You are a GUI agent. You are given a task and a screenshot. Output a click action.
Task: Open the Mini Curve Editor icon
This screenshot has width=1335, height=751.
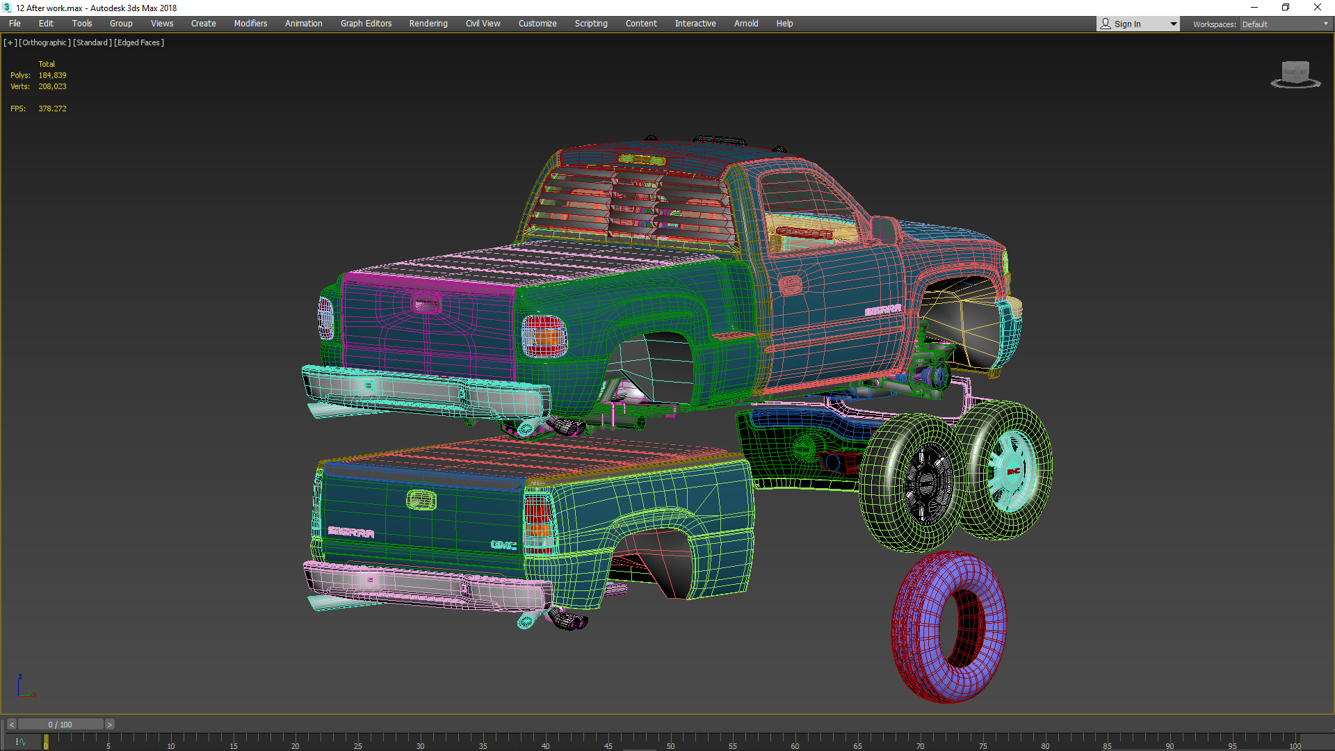tap(20, 742)
